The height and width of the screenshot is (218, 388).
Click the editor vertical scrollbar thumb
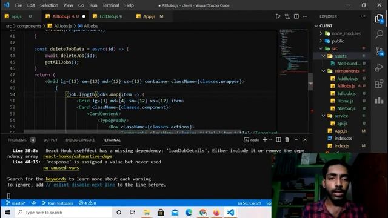pyautogui.click(x=310, y=82)
